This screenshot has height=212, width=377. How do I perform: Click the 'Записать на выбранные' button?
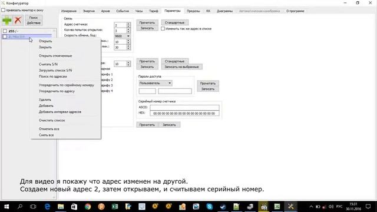tap(182, 67)
